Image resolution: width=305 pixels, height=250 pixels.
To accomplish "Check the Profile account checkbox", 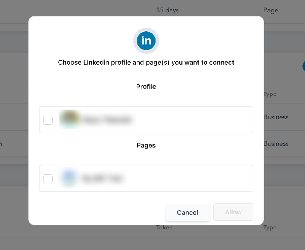I will [x=48, y=120].
